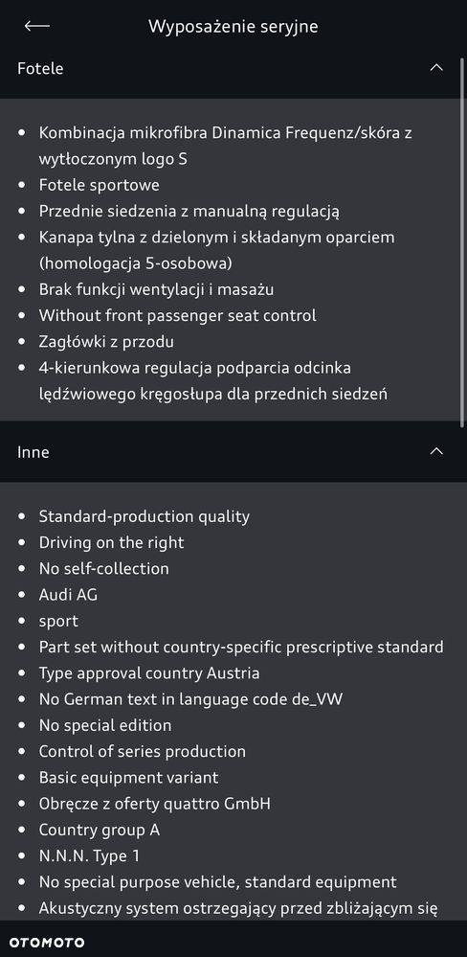
Task: Select the No special edition entry
Action: (x=105, y=726)
